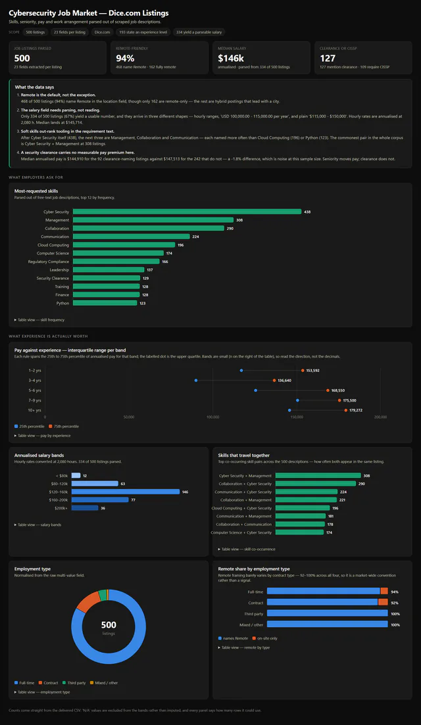This screenshot has height=725, width=421.
Task: Click the 3–4 yrs 25th percentile dot
Action: point(195,381)
